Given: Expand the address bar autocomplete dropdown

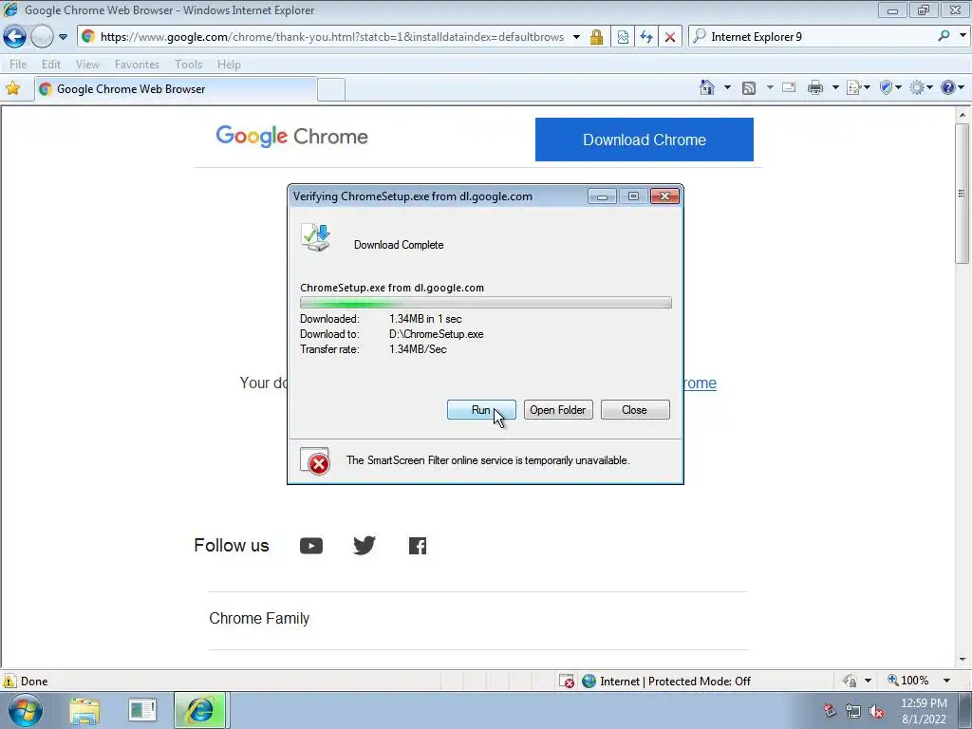Looking at the screenshot, I should 576,37.
